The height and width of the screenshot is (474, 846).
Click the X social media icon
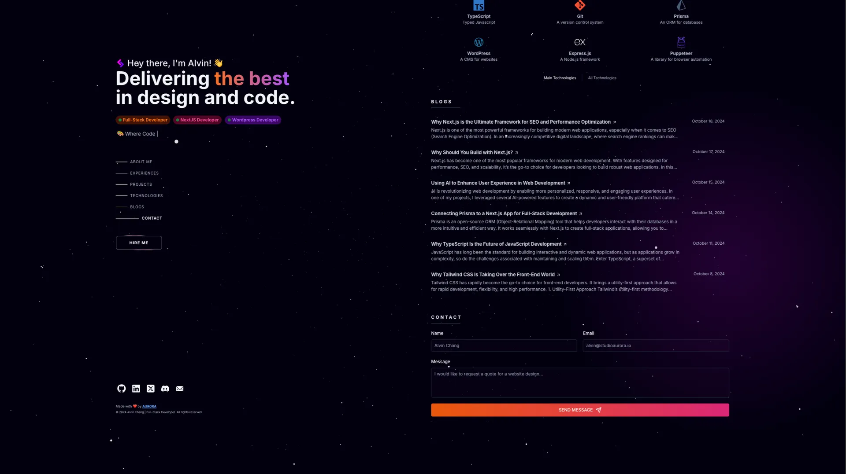tap(151, 389)
